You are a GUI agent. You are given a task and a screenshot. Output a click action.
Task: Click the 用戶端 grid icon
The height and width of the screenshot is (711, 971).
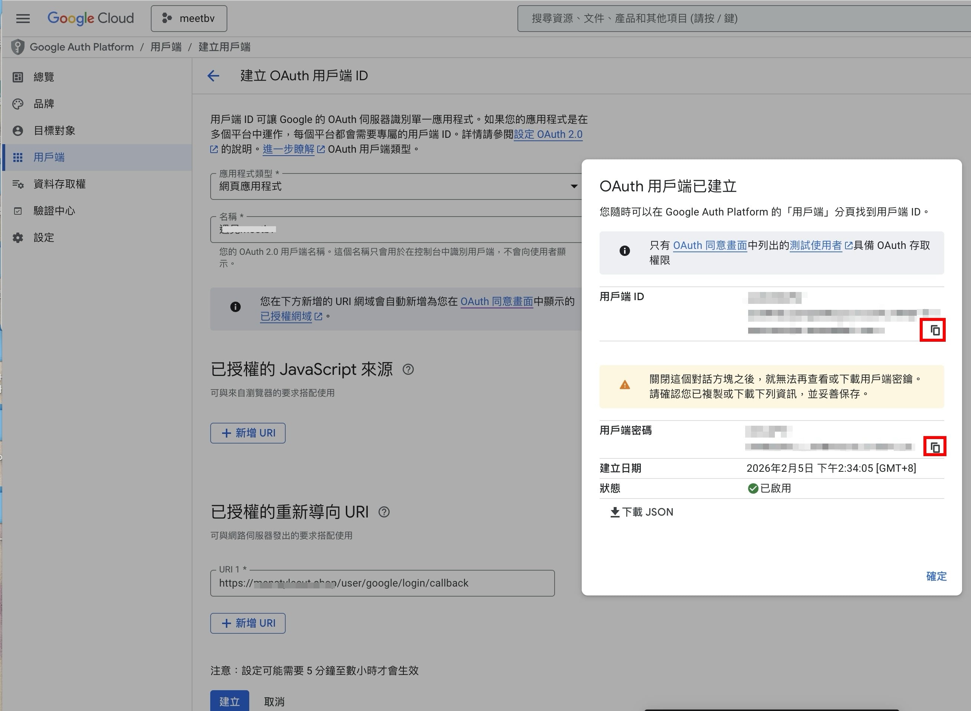18,157
